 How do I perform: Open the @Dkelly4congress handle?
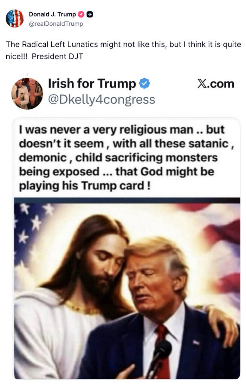(102, 100)
